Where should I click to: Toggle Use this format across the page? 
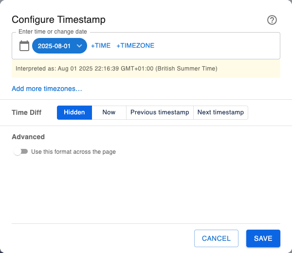click(x=20, y=151)
